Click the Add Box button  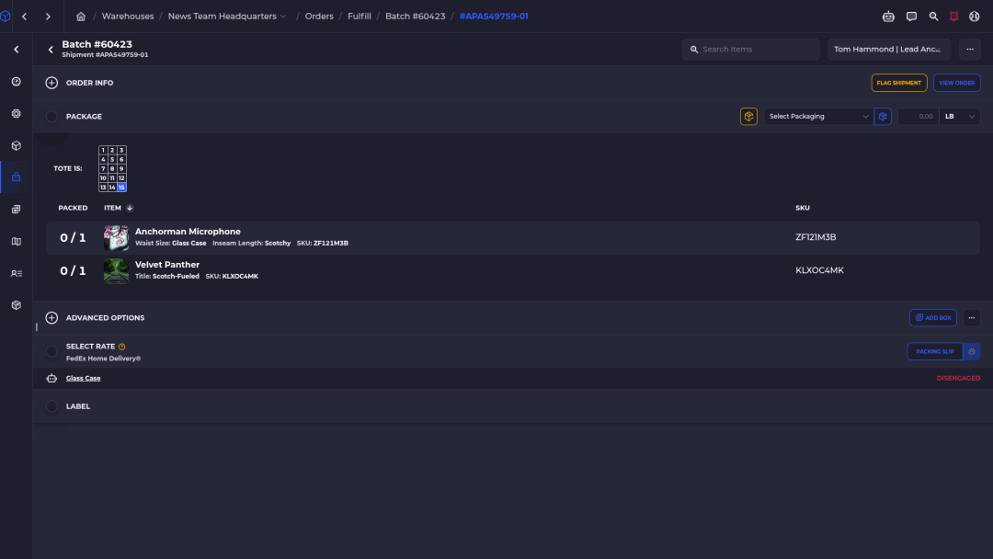coord(933,318)
